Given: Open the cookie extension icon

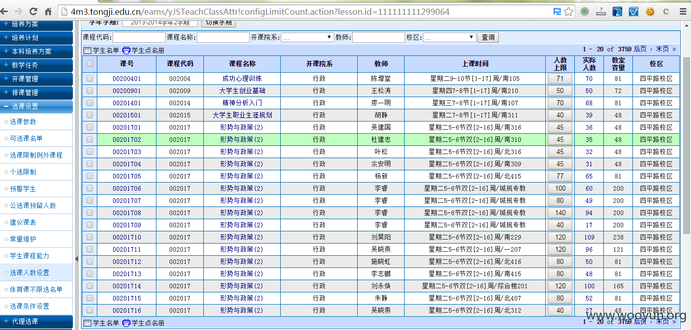Looking at the screenshot, I should click(x=650, y=11).
